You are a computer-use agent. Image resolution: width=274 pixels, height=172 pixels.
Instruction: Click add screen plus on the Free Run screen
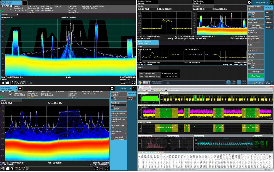20,88
